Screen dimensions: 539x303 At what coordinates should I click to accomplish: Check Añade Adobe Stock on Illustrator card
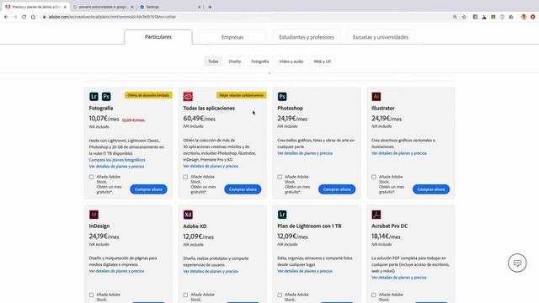point(374,177)
